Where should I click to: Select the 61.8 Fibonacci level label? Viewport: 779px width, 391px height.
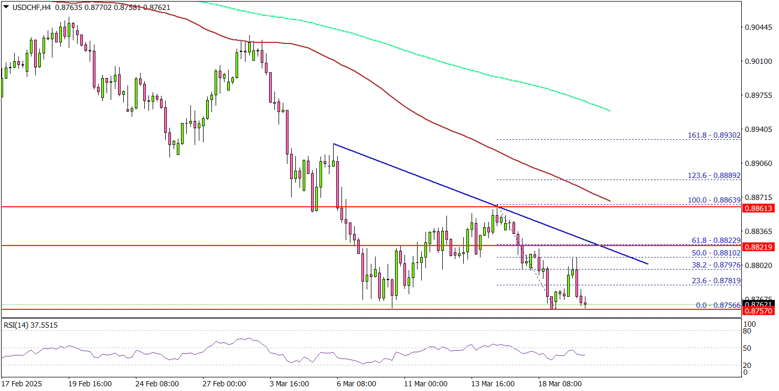coord(716,240)
